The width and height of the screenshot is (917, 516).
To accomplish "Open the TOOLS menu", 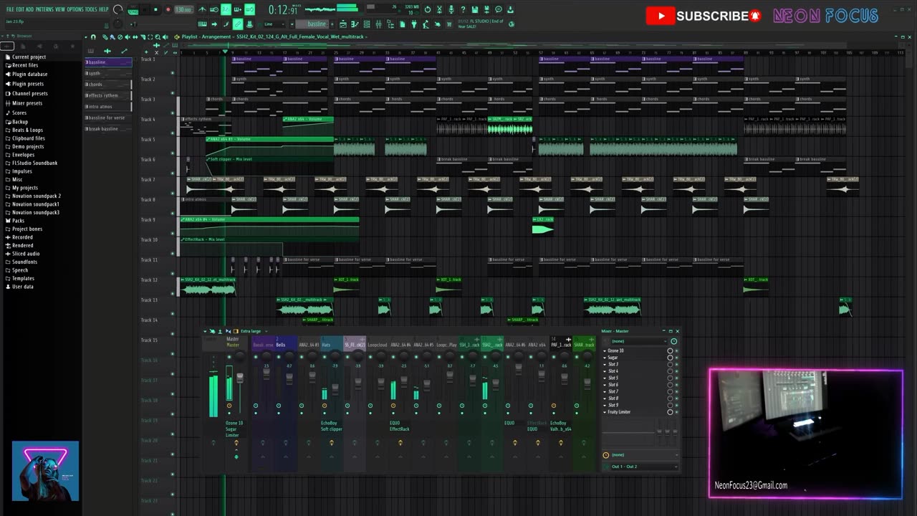I will tap(91, 9).
